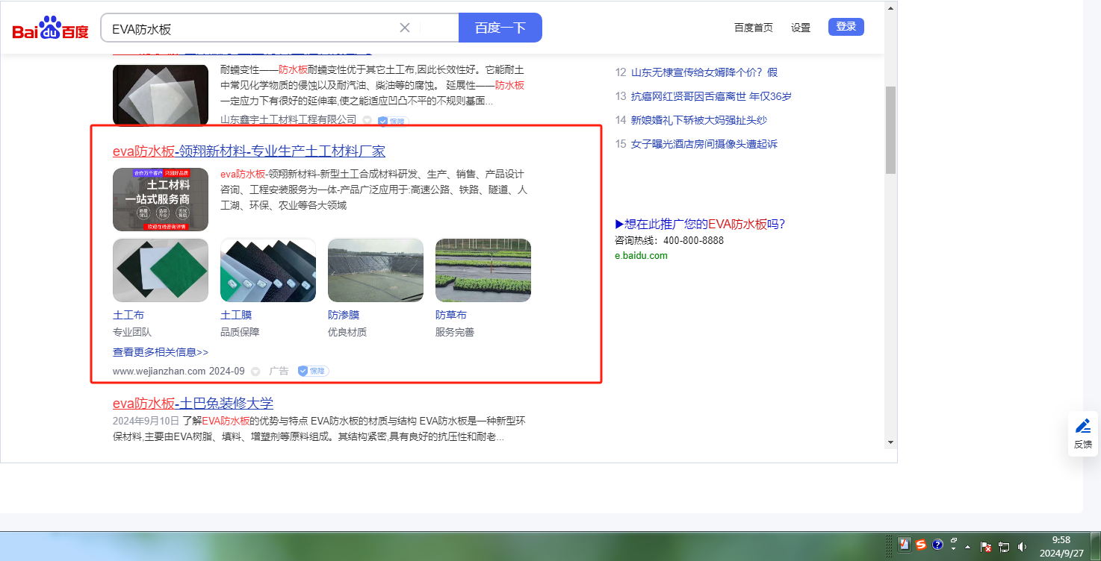The width and height of the screenshot is (1101, 561).
Task: Open the 土工膜 product image
Action: (x=268, y=270)
